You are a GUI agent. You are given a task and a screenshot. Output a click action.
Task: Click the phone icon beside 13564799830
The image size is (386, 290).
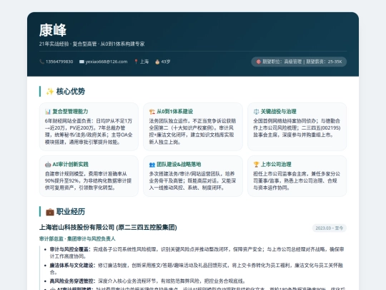(x=41, y=62)
